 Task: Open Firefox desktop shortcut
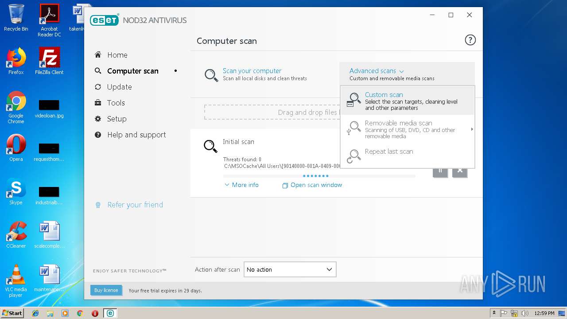coord(16,61)
